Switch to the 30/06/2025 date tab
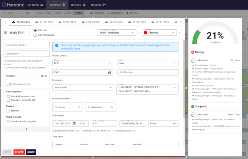Image resolution: width=248 pixels, height=159 pixels. click(114, 22)
